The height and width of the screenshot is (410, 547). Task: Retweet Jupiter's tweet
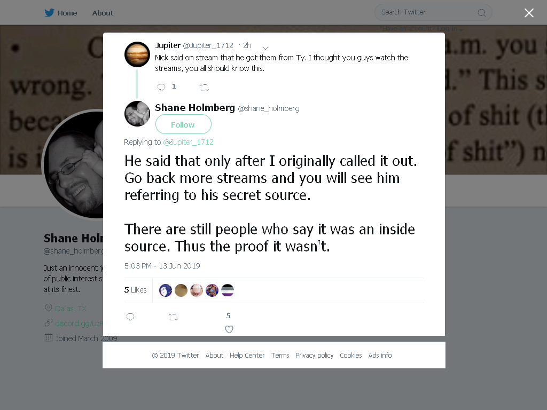click(204, 88)
